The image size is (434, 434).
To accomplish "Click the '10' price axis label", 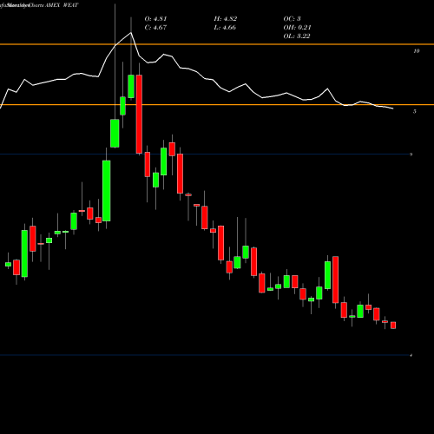I will coord(416,51).
